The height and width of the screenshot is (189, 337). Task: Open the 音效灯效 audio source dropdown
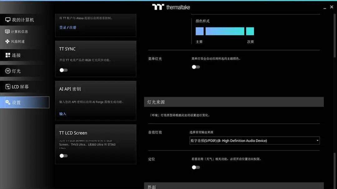[x=255, y=140]
